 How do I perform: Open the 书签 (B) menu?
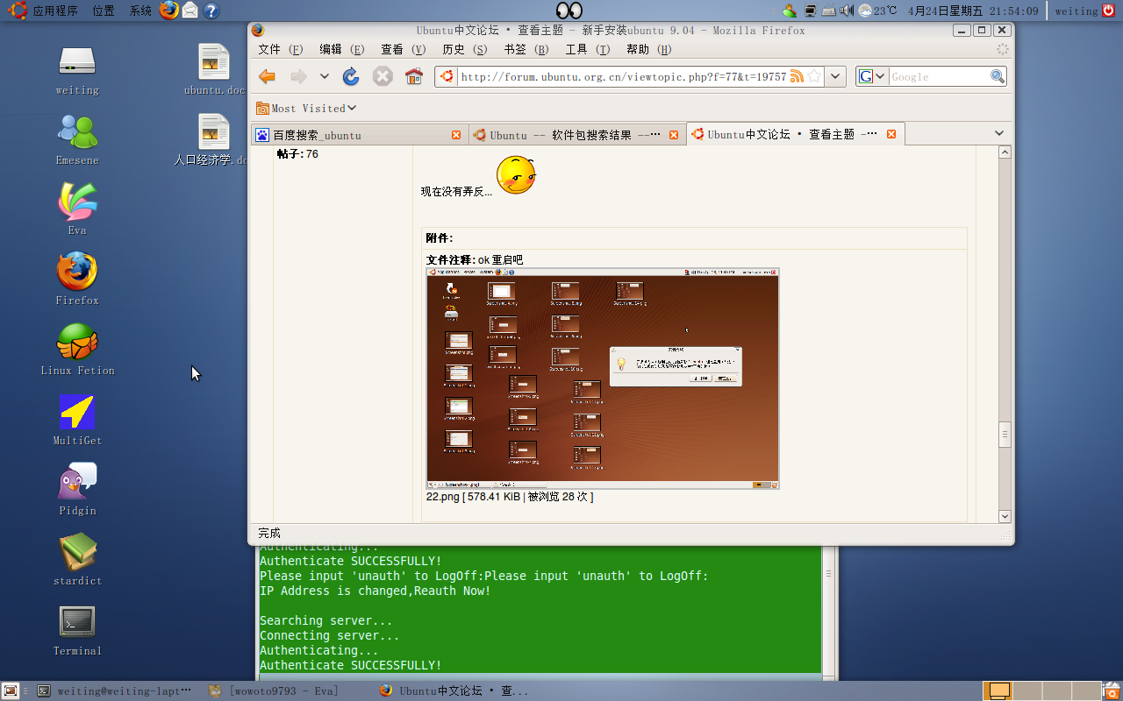tap(526, 50)
